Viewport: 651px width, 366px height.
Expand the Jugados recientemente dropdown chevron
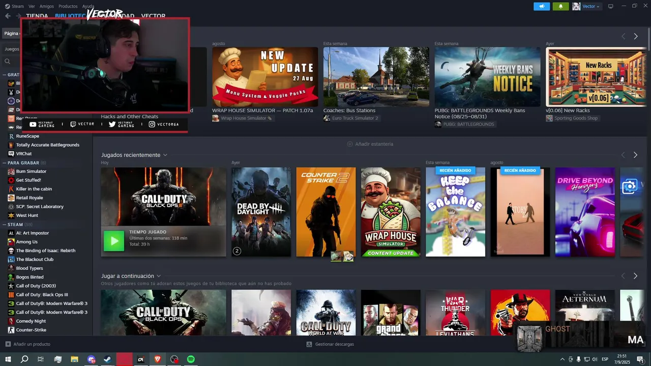coord(165,155)
